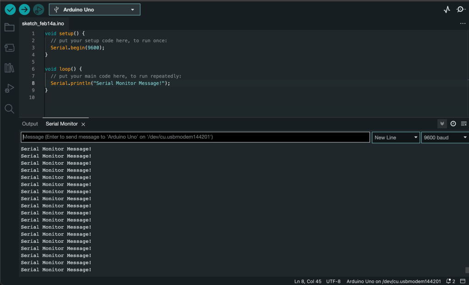The height and width of the screenshot is (285, 469).
Task: Clear the Serial Monitor output
Action: (463, 124)
